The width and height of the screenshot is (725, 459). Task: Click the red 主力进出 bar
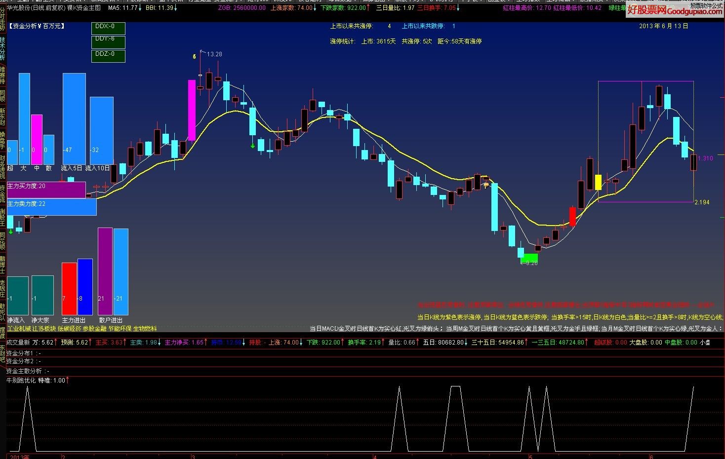point(69,289)
